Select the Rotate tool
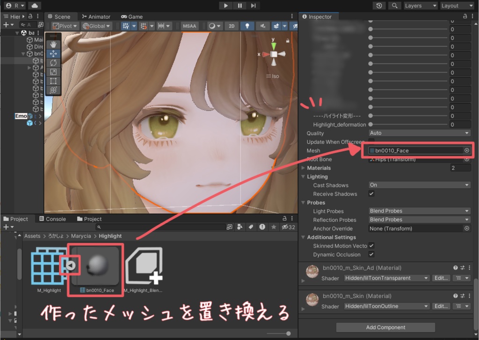 54,62
